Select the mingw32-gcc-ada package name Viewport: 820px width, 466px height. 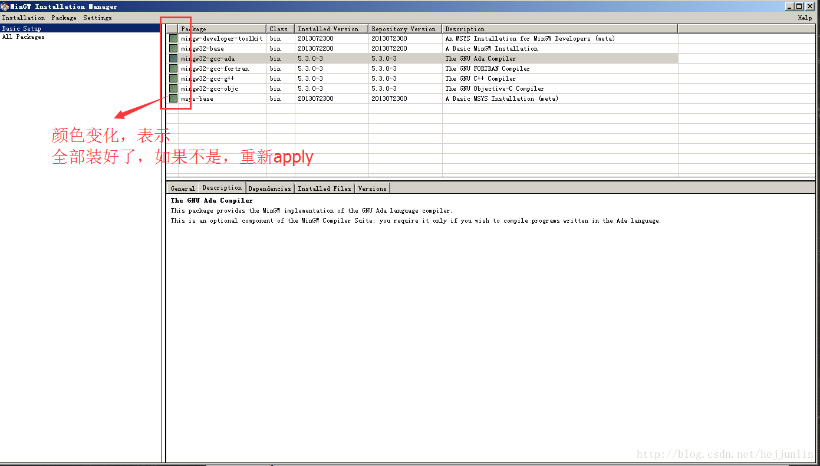click(x=208, y=58)
